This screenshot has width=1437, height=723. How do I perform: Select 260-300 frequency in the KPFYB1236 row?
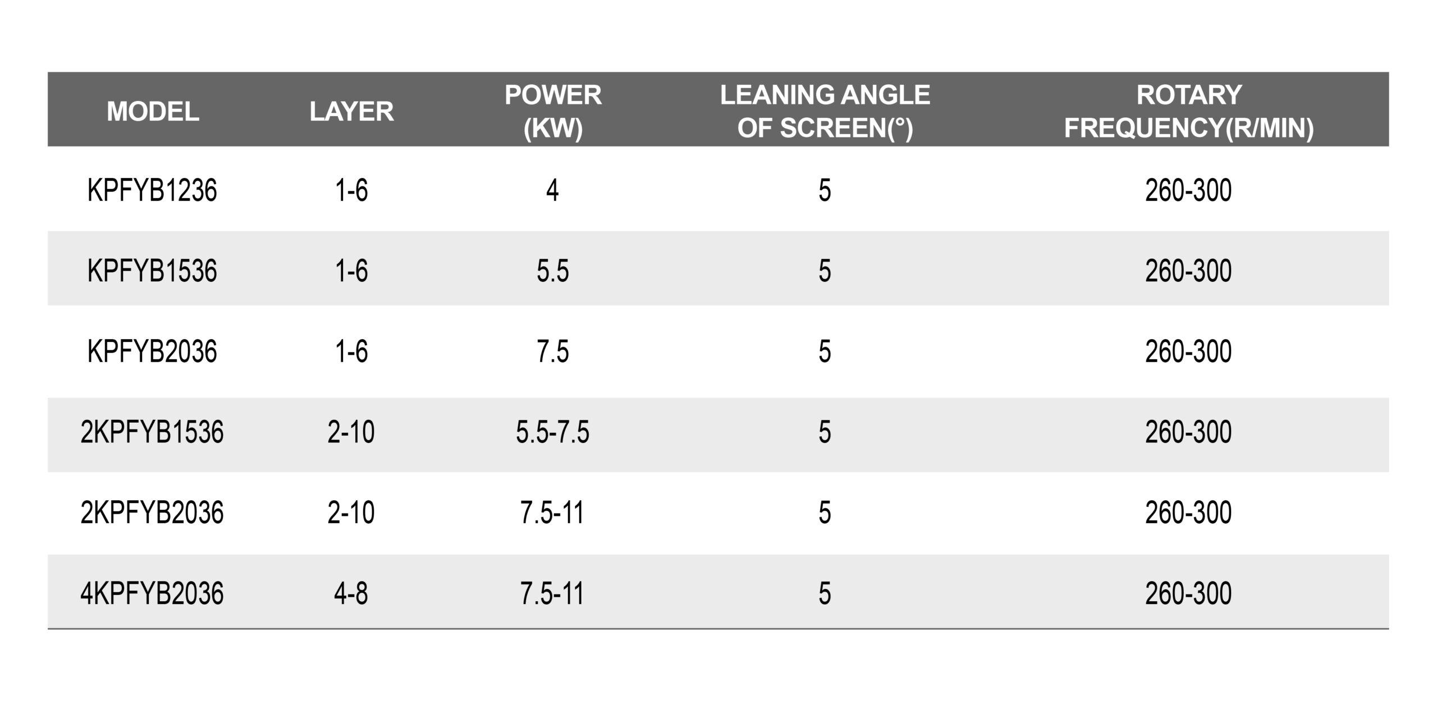coord(1188,190)
